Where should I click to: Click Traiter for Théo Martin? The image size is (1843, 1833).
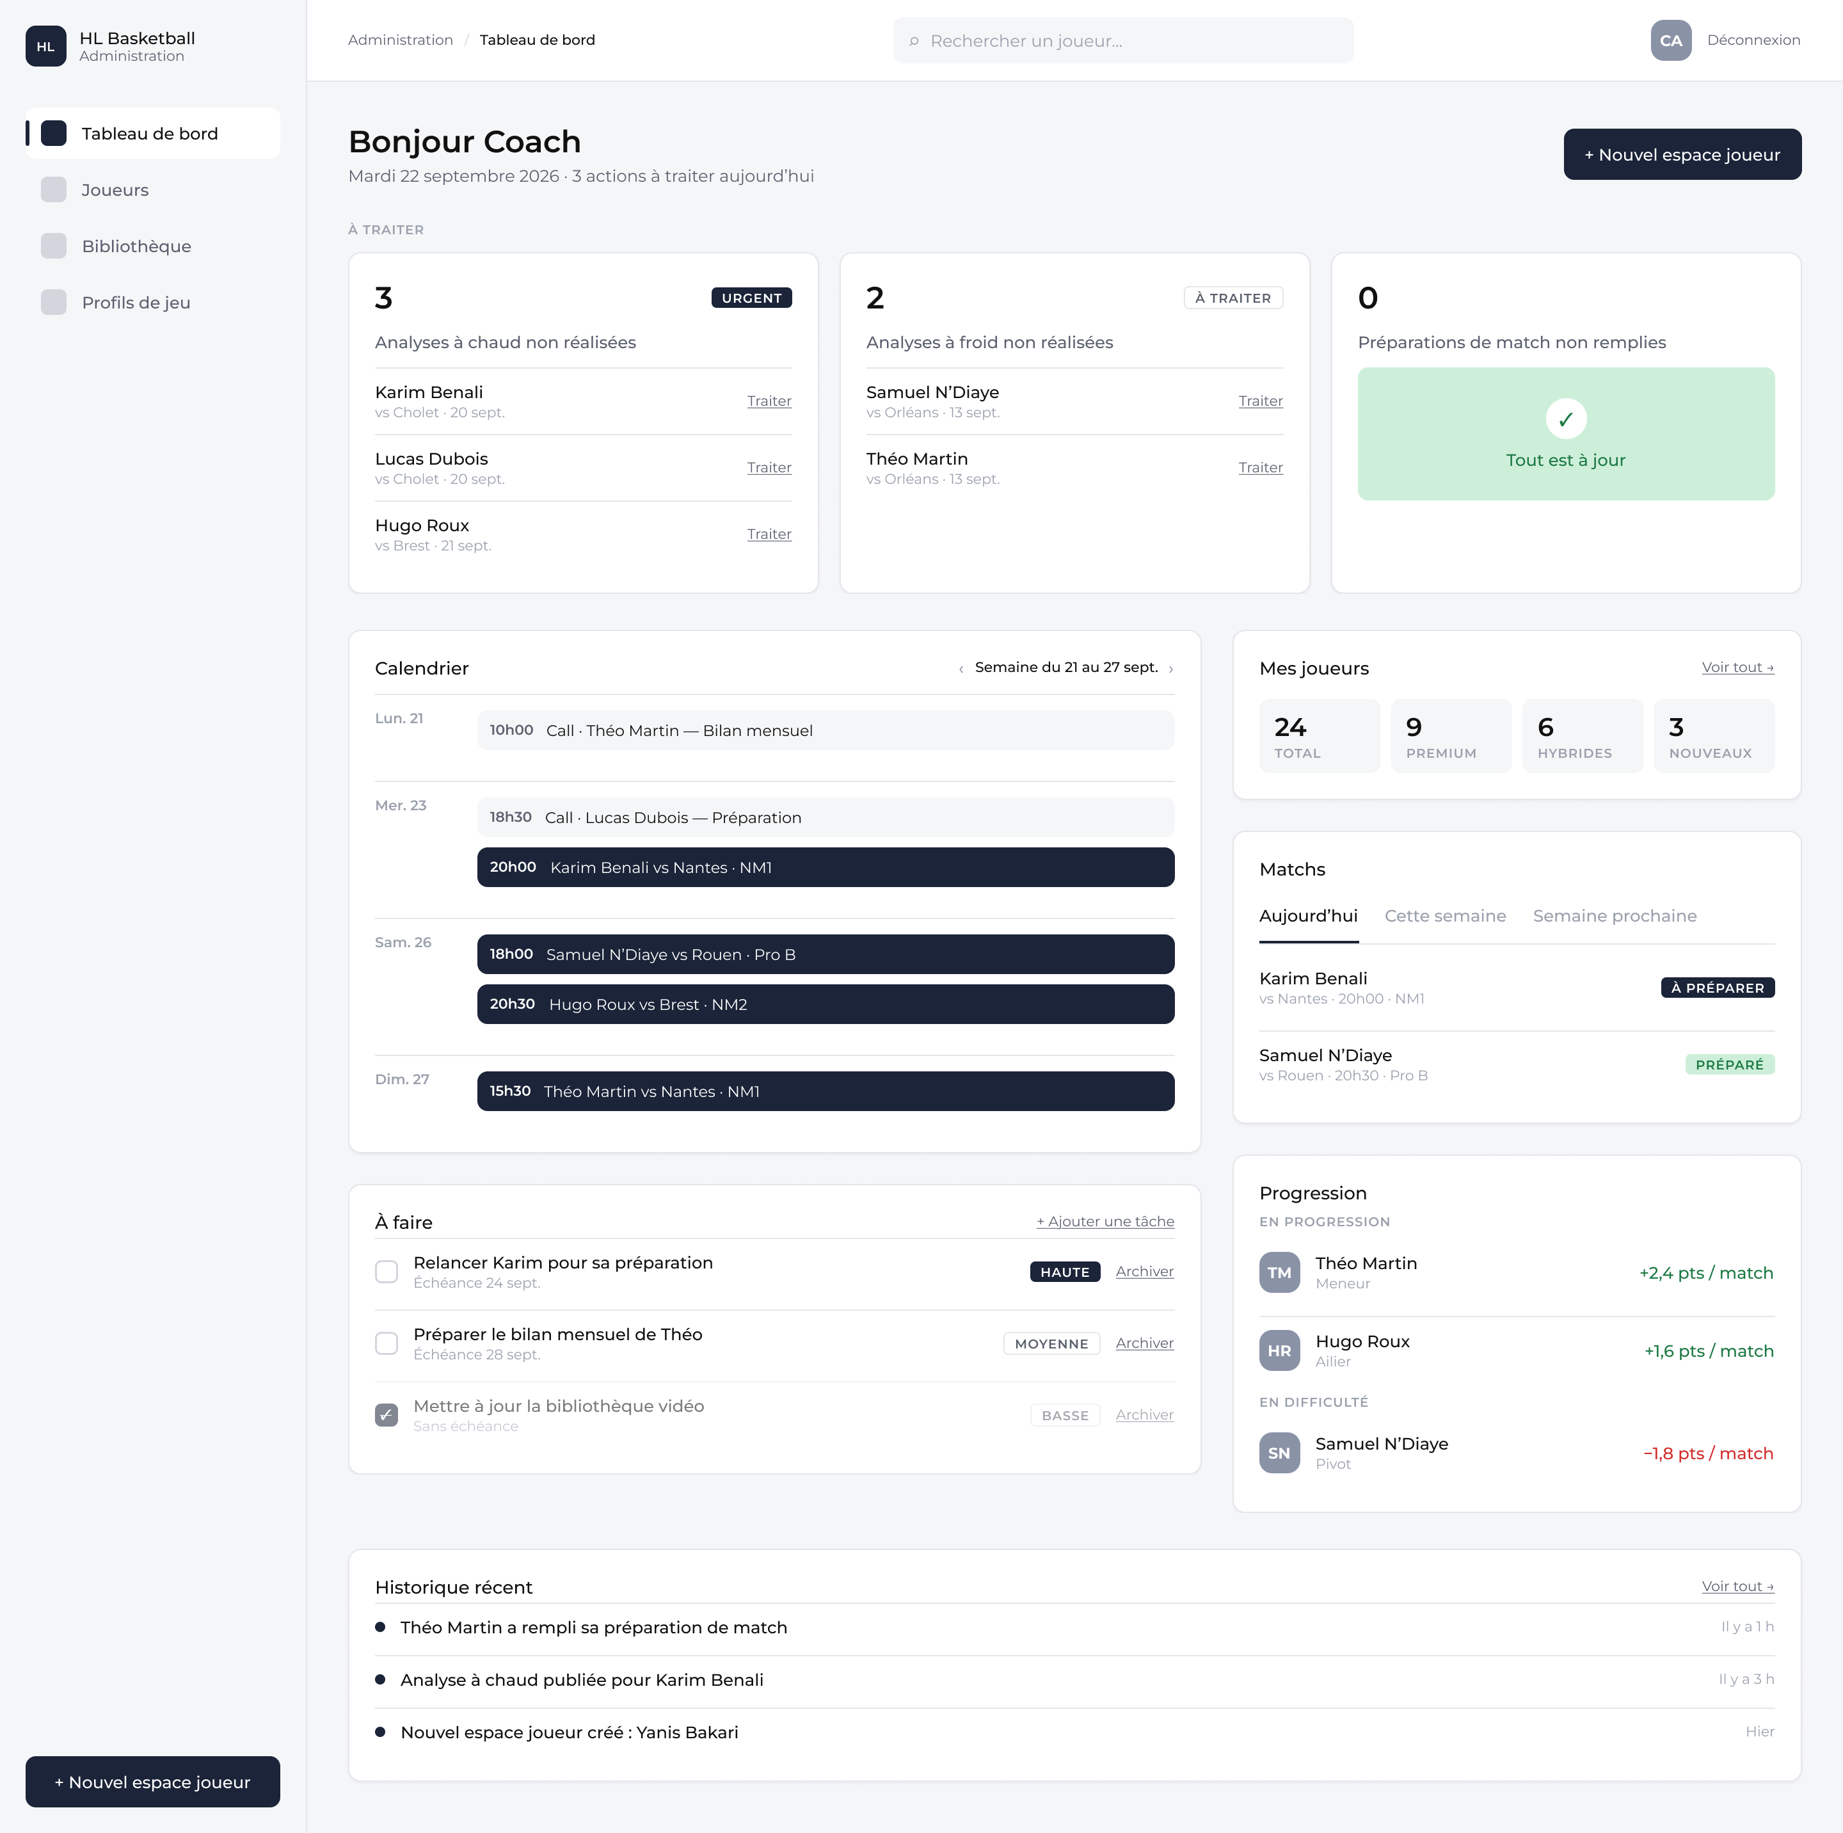click(x=1260, y=468)
